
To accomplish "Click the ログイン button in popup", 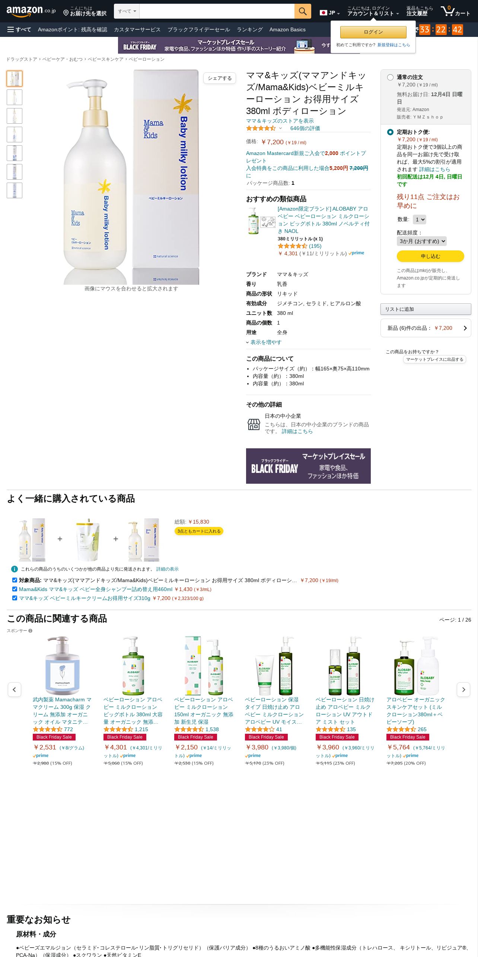I will (x=373, y=32).
